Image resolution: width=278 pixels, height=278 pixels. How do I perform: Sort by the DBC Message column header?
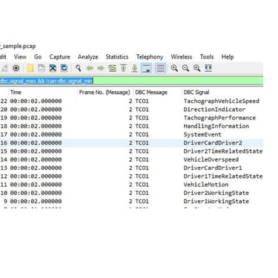151,93
